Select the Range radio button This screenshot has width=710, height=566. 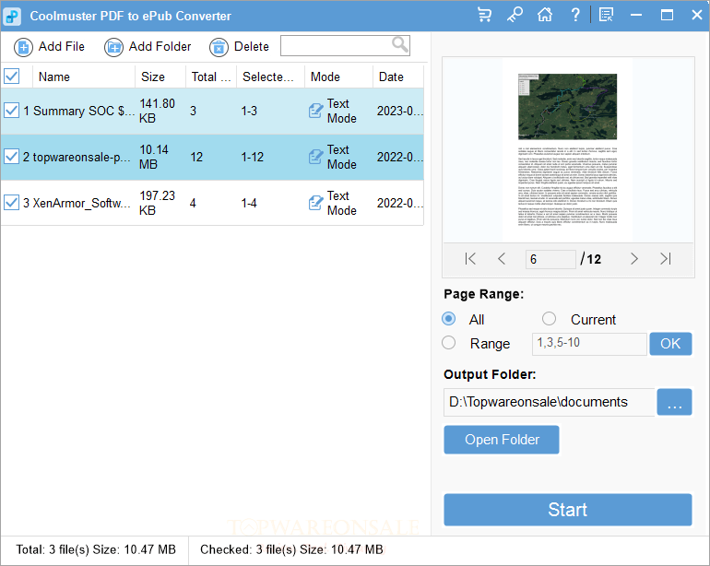(449, 343)
